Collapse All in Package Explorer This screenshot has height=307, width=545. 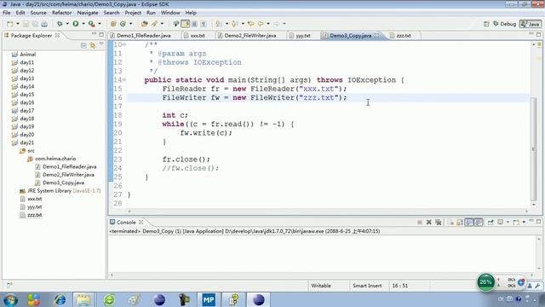tap(83, 45)
